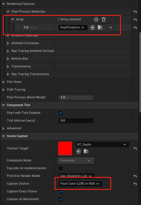Remove all Post Process Materials array elements
This screenshot has height=205, width=141.
[x=104, y=19]
